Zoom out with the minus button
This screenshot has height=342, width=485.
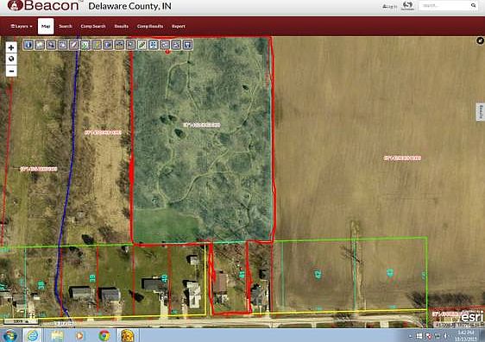11,71
